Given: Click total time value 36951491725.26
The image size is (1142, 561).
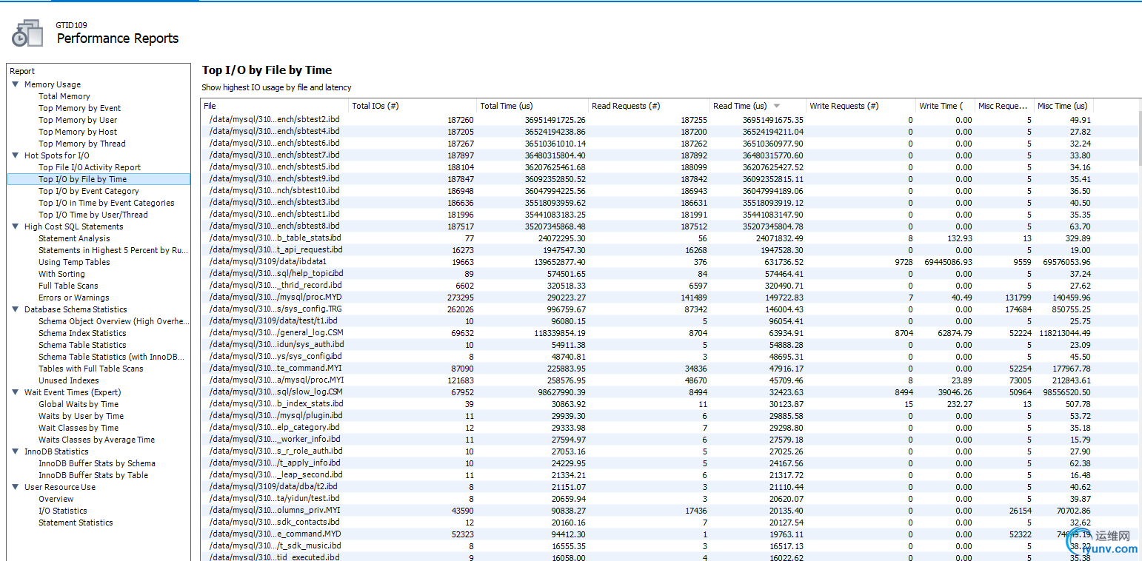Looking at the screenshot, I should [555, 120].
